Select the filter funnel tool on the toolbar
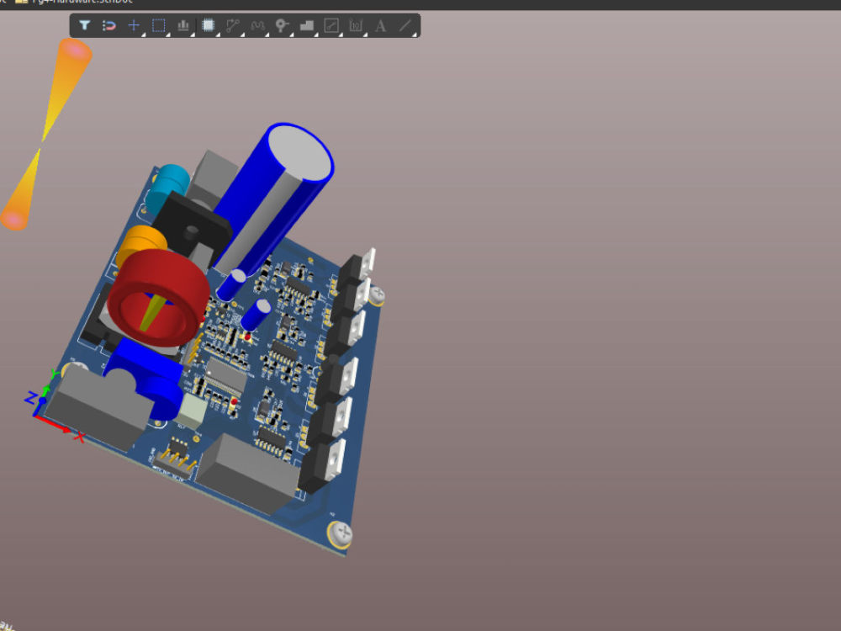This screenshot has width=841, height=631. [85, 25]
